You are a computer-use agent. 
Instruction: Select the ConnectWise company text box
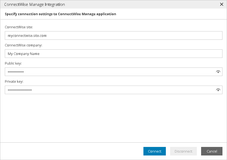107,54
